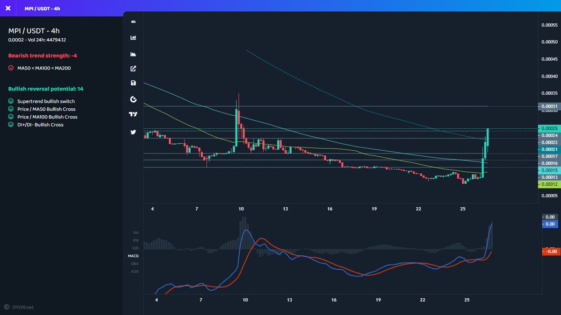Click 'Bullish reversal potential: 14' heading

46,89
